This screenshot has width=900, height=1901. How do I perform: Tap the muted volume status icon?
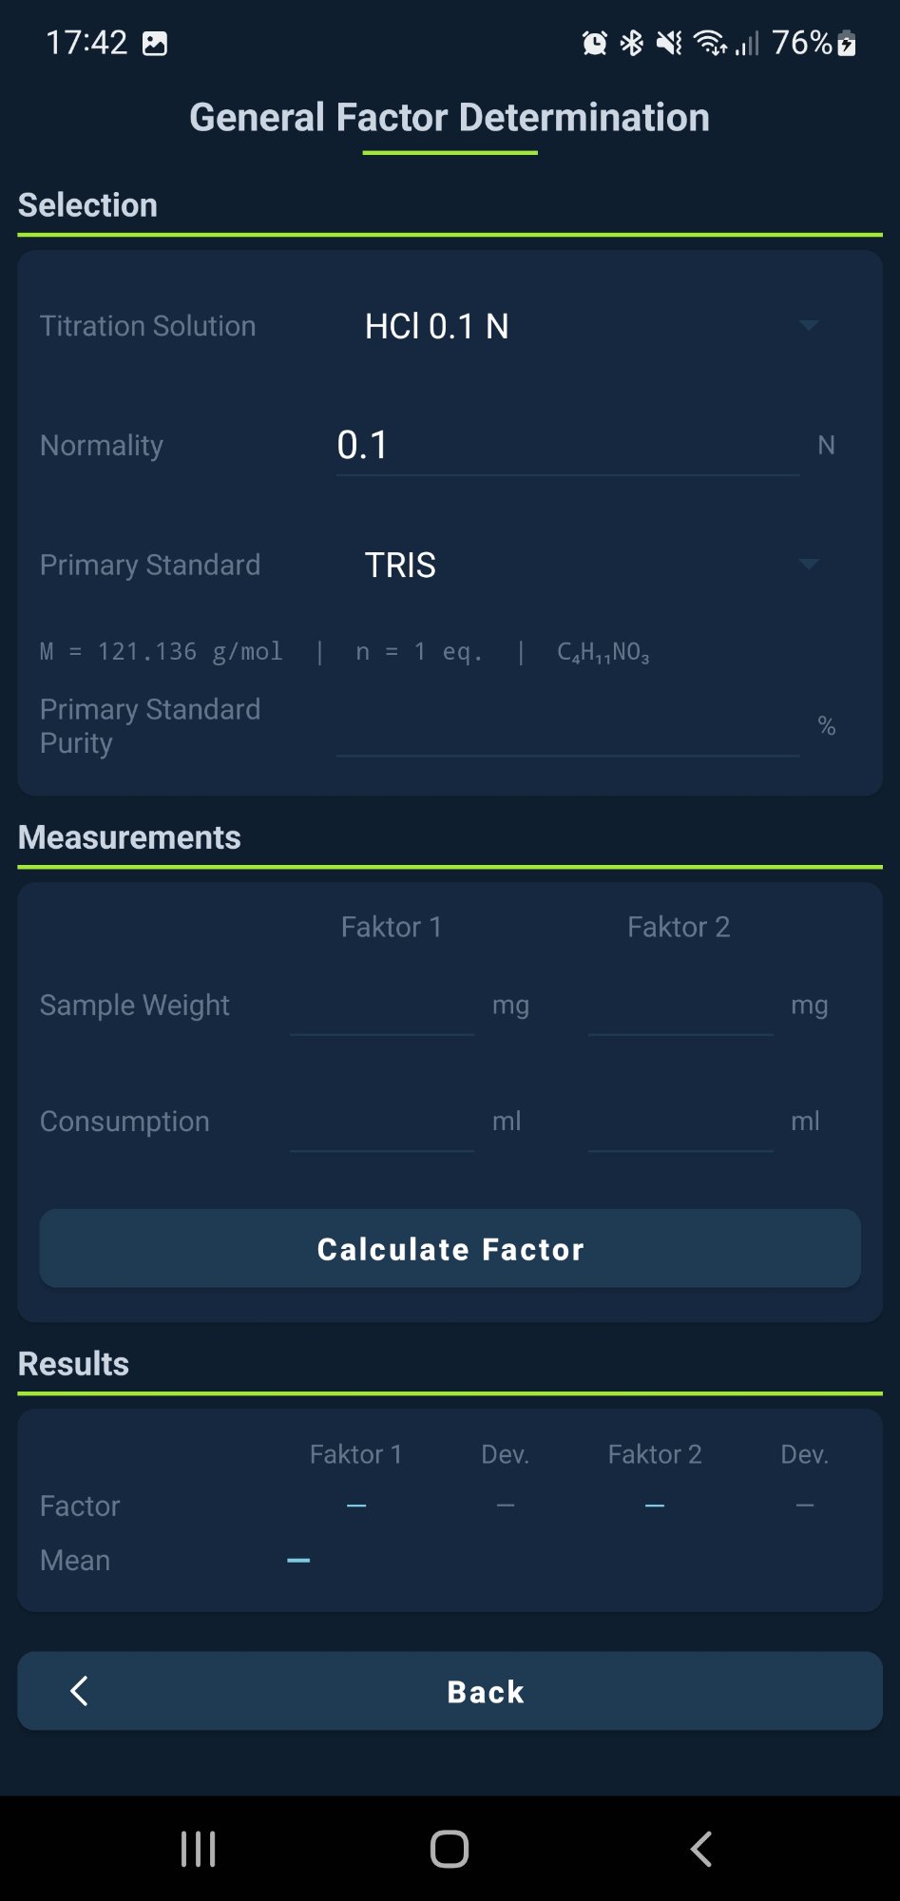tap(667, 43)
